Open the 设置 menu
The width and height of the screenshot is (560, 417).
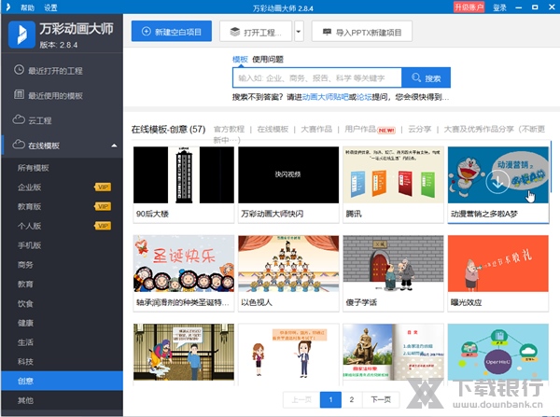(x=50, y=7)
